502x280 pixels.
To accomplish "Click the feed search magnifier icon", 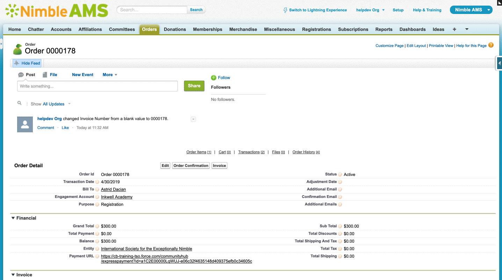I will (20, 103).
